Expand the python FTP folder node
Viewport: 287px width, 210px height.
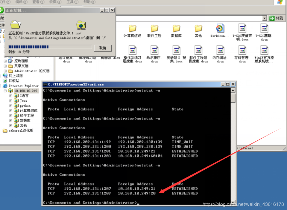(10, 106)
